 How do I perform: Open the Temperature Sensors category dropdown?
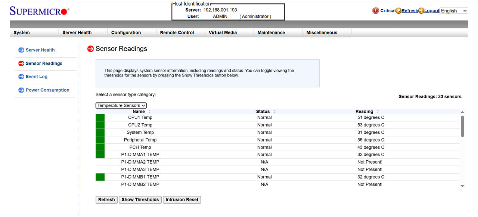click(x=121, y=106)
